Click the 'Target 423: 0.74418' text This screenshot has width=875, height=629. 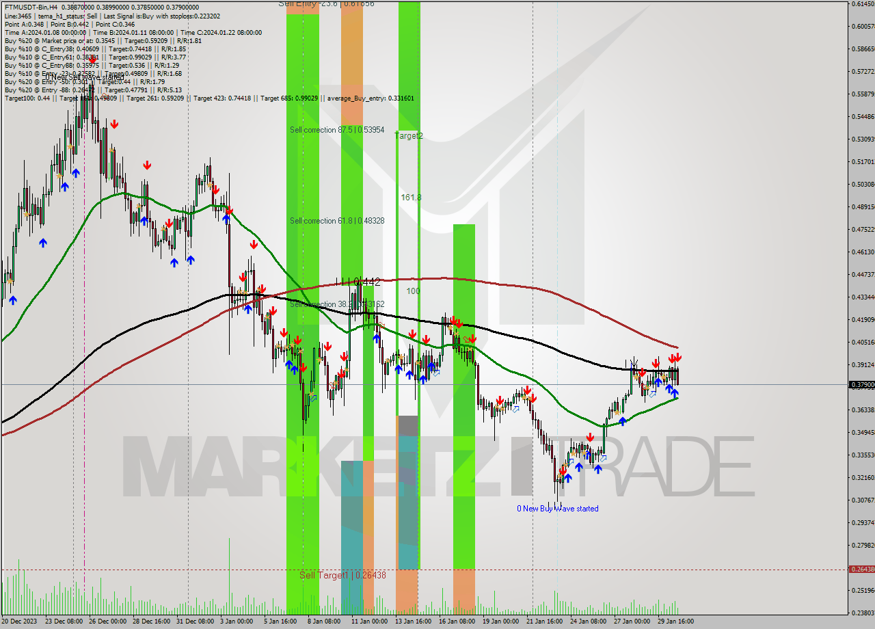[222, 98]
